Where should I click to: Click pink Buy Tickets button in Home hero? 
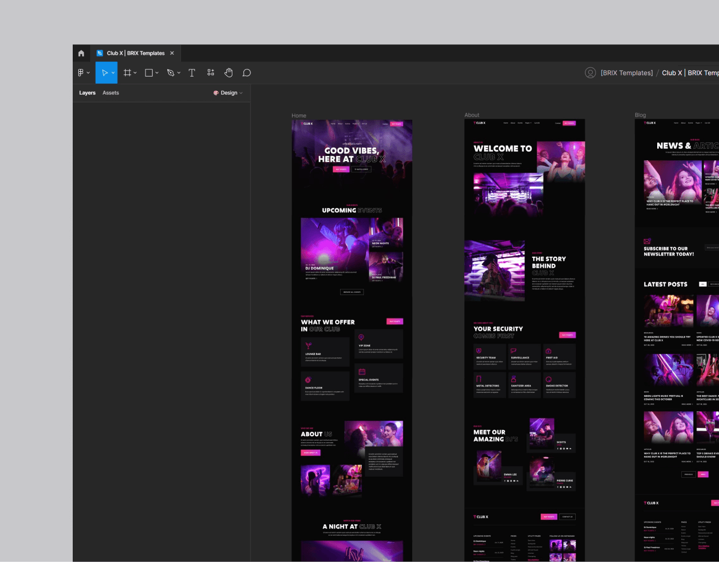341,169
